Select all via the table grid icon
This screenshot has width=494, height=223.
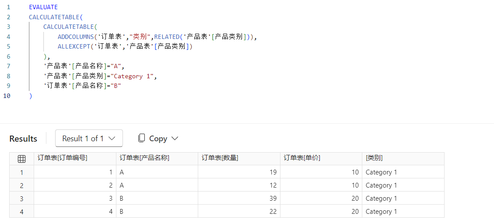(x=22, y=159)
